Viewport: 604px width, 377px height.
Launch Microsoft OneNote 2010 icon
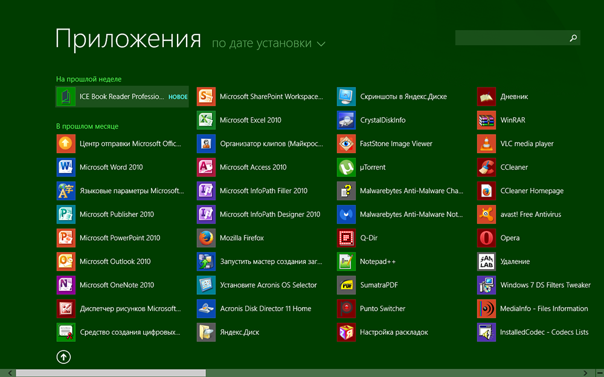coord(66,285)
